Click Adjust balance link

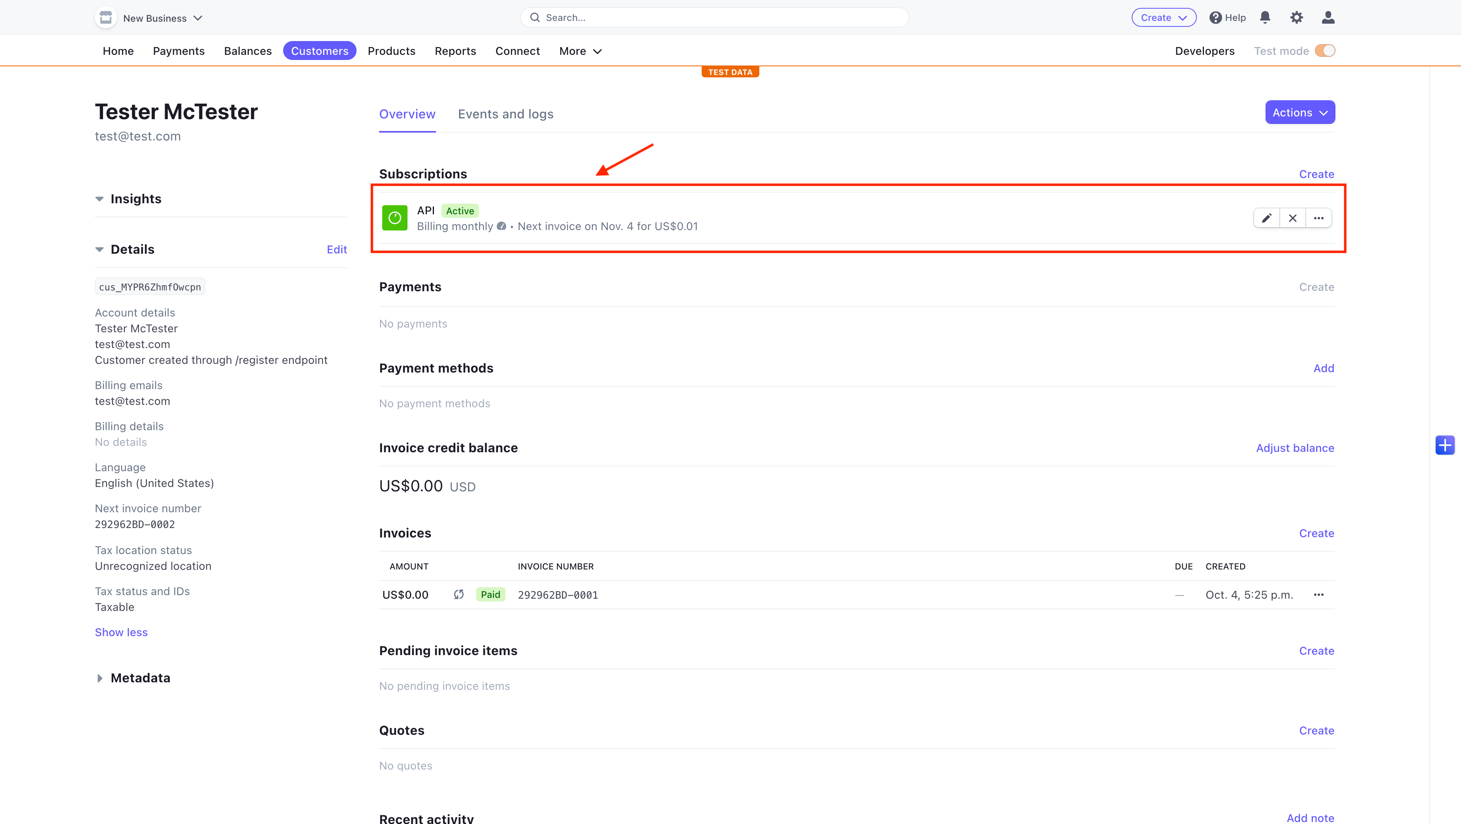(x=1295, y=448)
